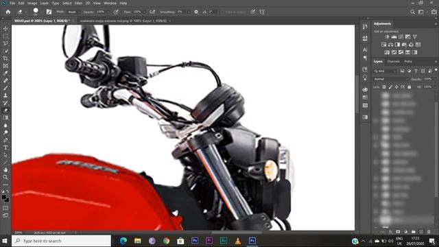The width and height of the screenshot is (439, 247).
Task: Add a Black & White adjustment
Action: pyautogui.click(x=397, y=45)
